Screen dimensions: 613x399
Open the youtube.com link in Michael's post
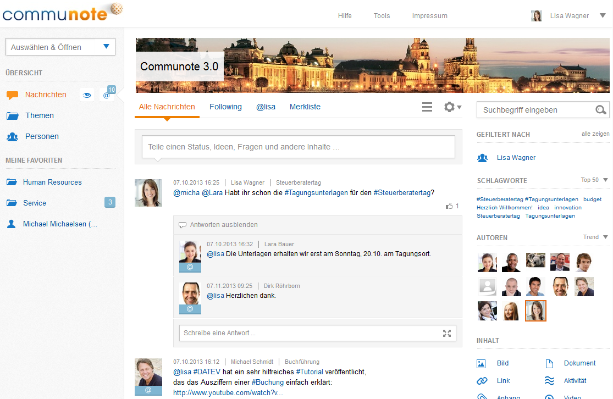tap(228, 393)
